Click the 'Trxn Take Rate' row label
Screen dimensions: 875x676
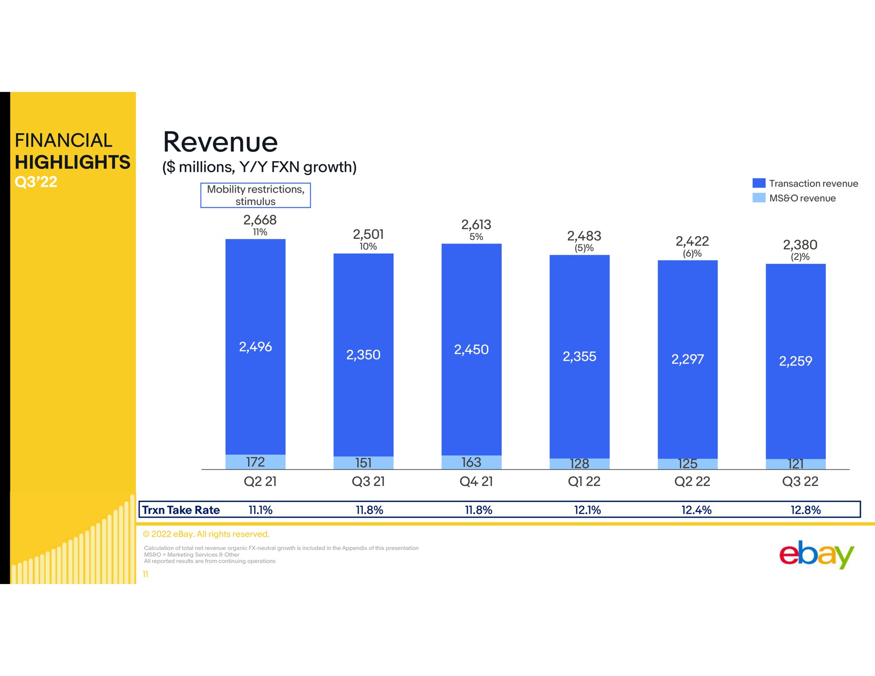click(x=181, y=510)
